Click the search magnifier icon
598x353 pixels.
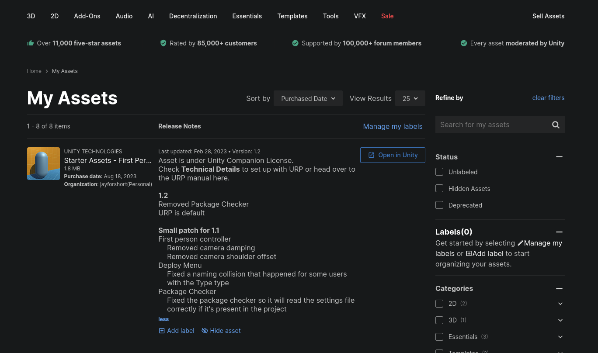(x=556, y=125)
